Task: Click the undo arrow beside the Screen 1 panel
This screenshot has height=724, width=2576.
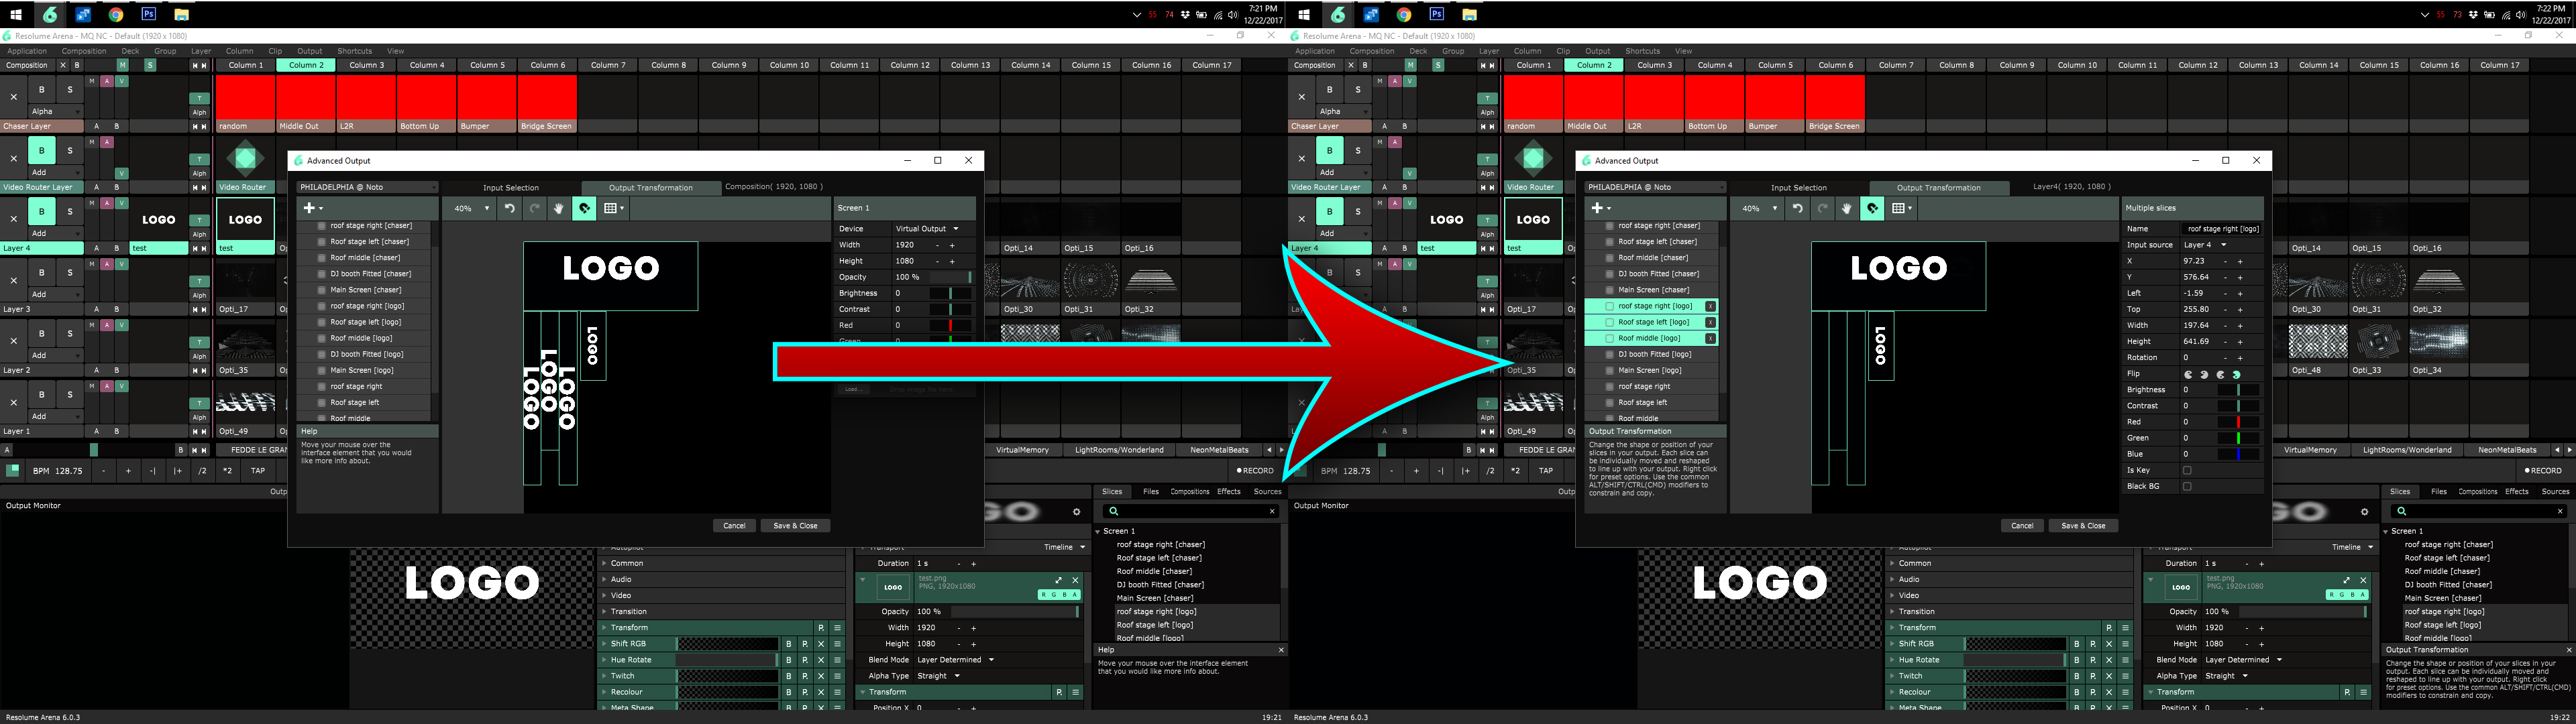Action: (x=510, y=208)
